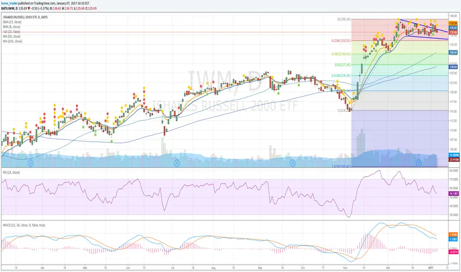This screenshot has height=272, width=461.
Task: Open the bsme_trader author profile link
Action: [9, 3]
